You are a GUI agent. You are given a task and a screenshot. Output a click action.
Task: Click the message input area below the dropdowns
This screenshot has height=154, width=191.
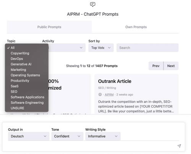92,146
